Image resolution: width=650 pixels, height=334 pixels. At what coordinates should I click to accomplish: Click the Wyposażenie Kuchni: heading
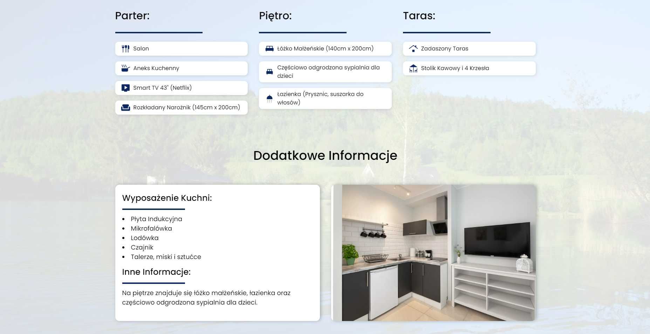(167, 198)
